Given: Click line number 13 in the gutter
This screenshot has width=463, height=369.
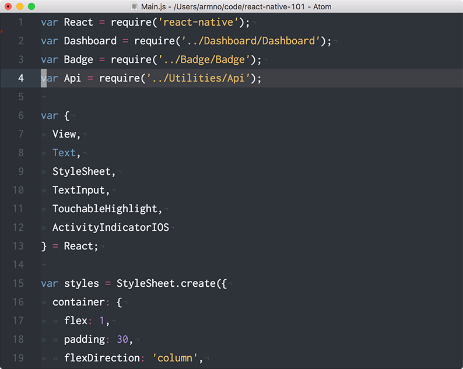Looking at the screenshot, I should pyautogui.click(x=18, y=246).
